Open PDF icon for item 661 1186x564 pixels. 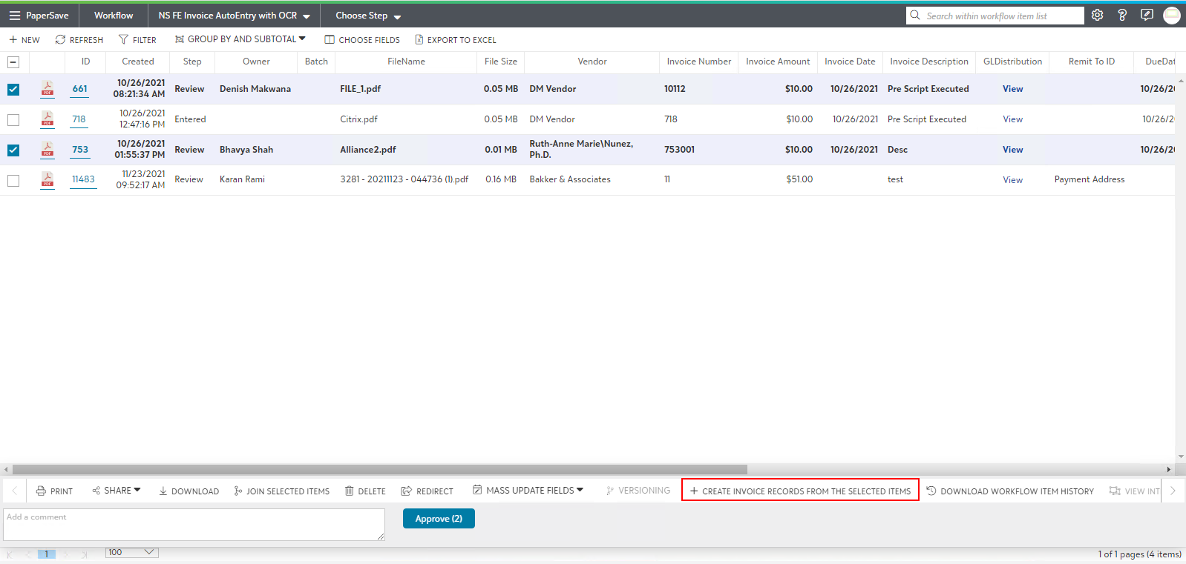47,89
